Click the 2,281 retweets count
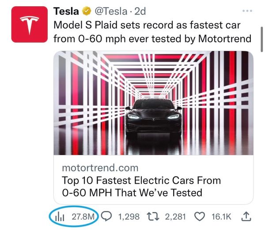Viewport: 265px width, 230px height. pyautogui.click(x=175, y=216)
